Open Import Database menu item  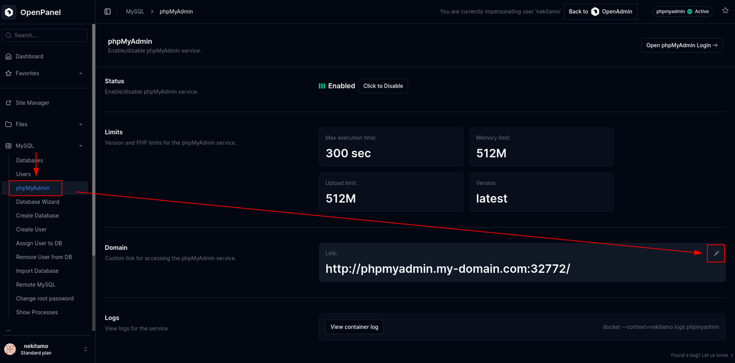tap(37, 271)
